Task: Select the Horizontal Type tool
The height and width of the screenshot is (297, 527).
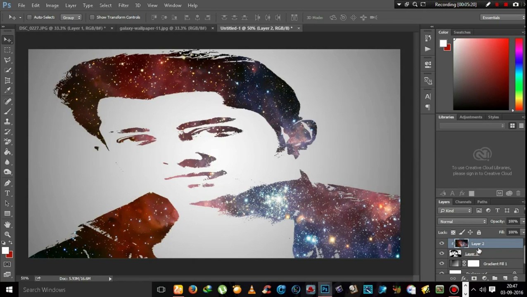Action: click(x=7, y=193)
